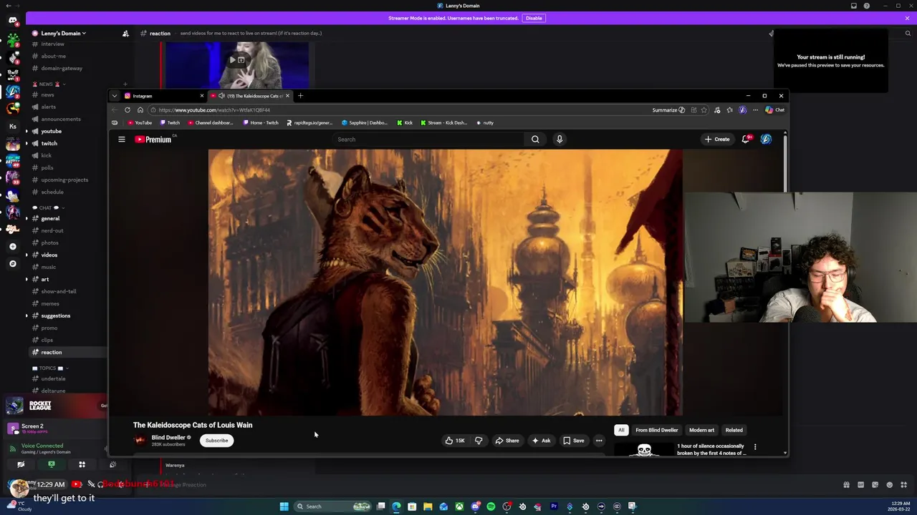The image size is (917, 515).
Task: Open Discord voice activities button
Action: click(82, 465)
